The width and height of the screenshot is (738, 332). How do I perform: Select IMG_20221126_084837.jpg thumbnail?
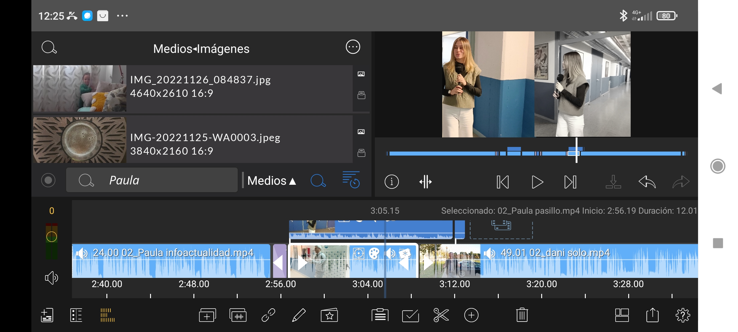coord(80,88)
